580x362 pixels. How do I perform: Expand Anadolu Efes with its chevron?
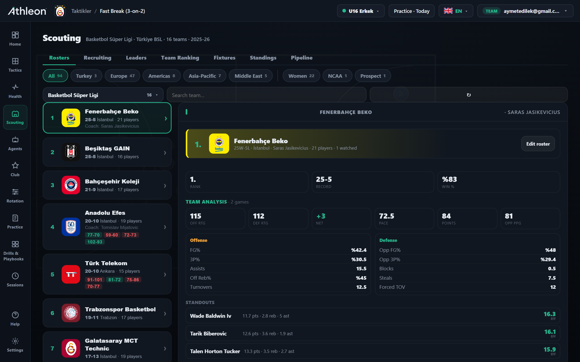pos(165,227)
